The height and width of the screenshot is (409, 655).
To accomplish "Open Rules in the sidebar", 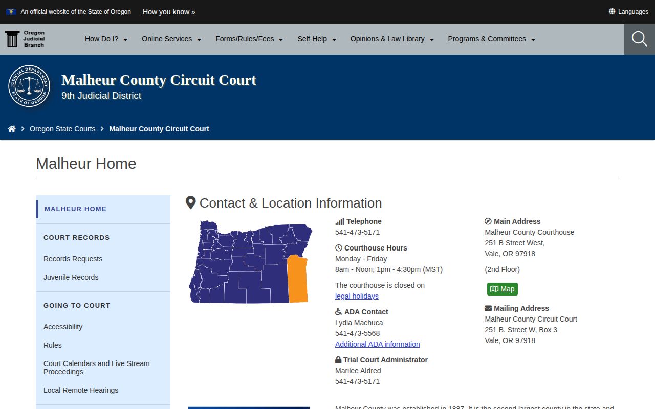I will 53,345.
